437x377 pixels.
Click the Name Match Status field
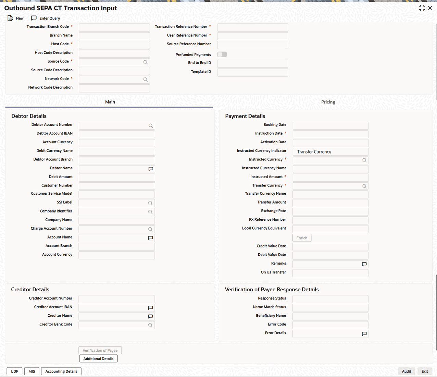[330, 308]
